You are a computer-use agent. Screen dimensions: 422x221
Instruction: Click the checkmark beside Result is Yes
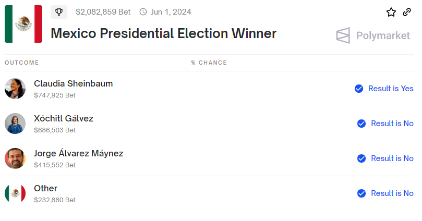[359, 89]
